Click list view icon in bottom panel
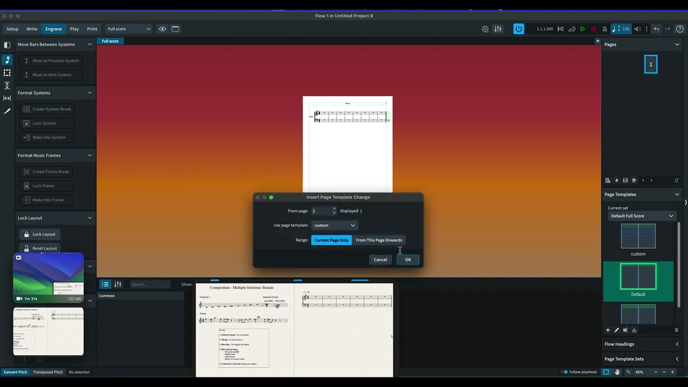Screen dimensions: 688x387 (105, 284)
